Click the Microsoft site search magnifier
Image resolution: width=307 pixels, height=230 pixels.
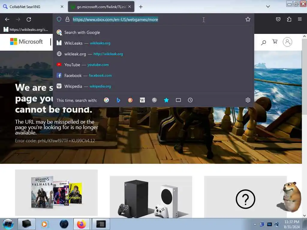[x=264, y=42]
